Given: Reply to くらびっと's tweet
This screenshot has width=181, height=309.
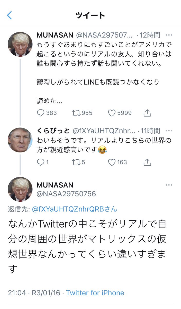Looking at the screenshot, I should point(41,162).
